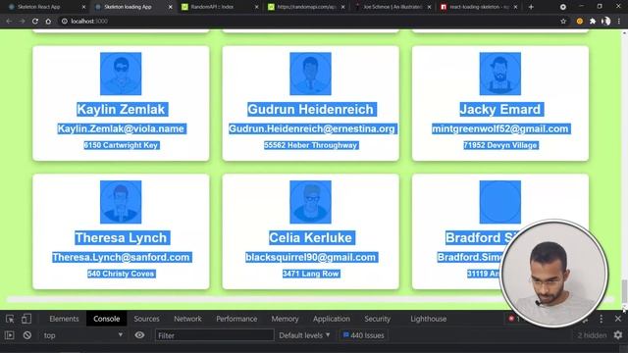Toggle the device toolbar in DevTools
Image resolution: width=628 pixels, height=353 pixels.
coord(26,319)
